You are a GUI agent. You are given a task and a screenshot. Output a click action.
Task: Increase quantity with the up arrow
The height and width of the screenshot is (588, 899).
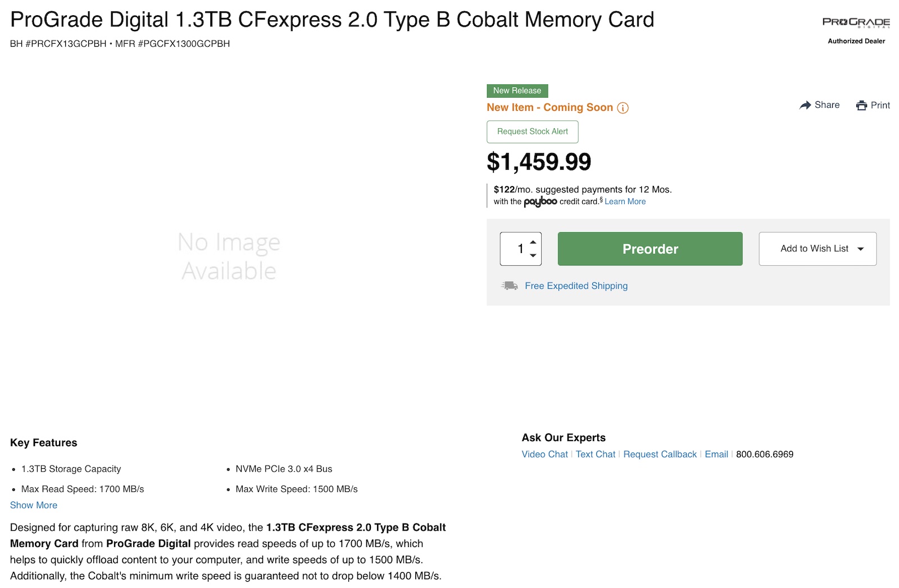click(x=533, y=241)
